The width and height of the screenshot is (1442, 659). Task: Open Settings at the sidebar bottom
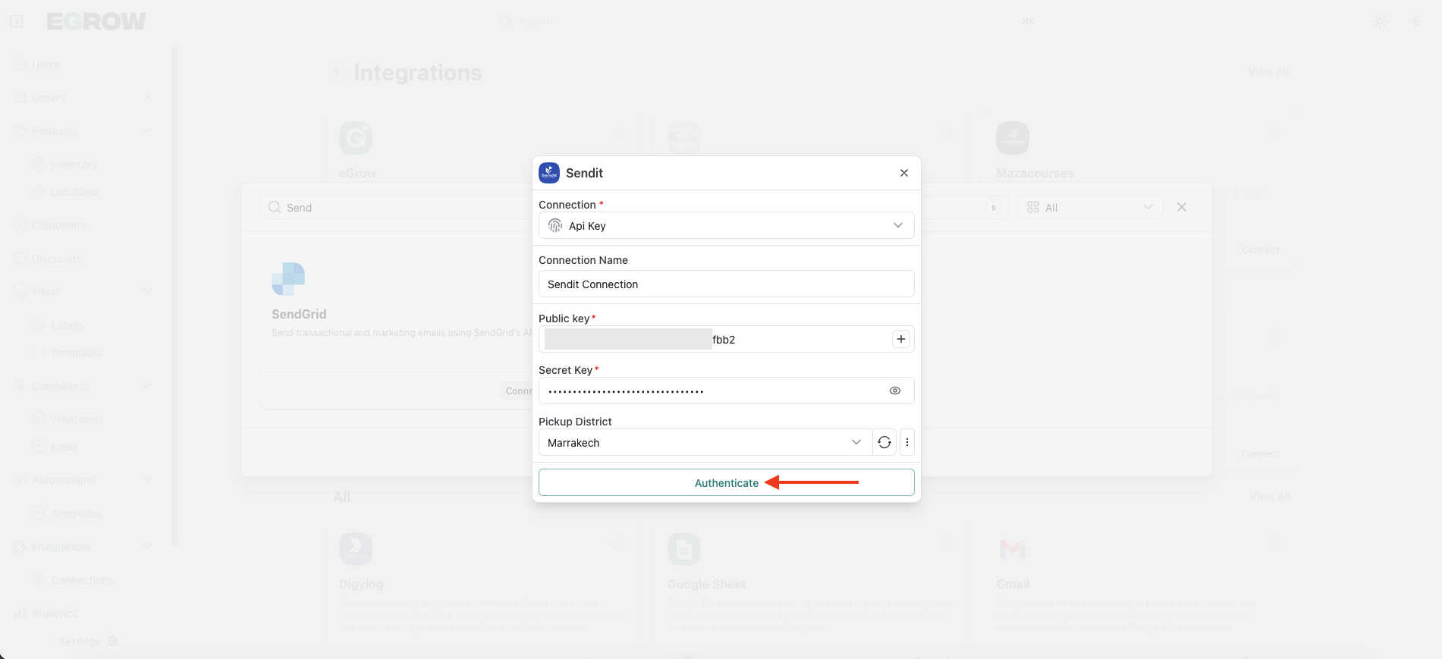[89, 642]
